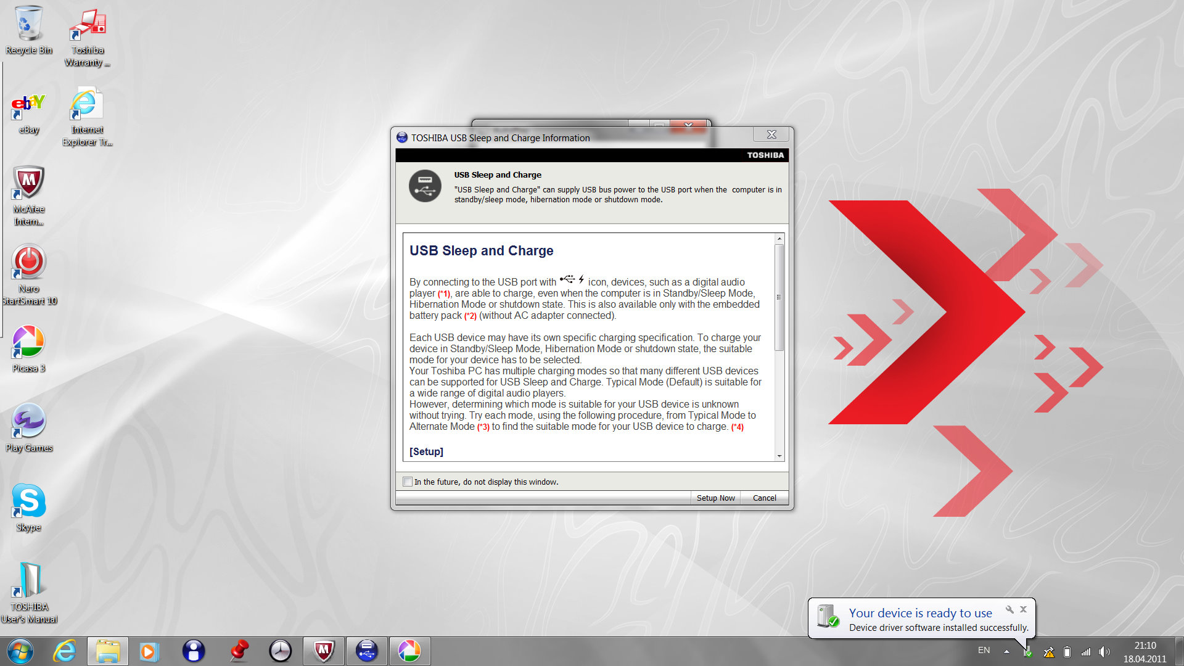
Task: Click the scroll-down arrow in the information pane
Action: point(779,456)
